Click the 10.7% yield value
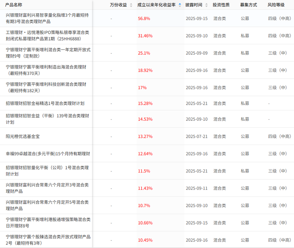The image size is (294, 248). pyautogui.click(x=144, y=205)
